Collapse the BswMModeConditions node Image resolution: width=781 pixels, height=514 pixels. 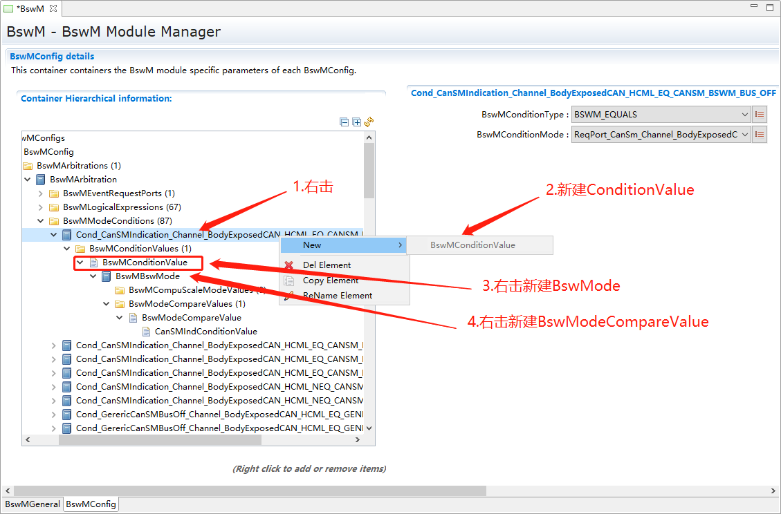42,221
